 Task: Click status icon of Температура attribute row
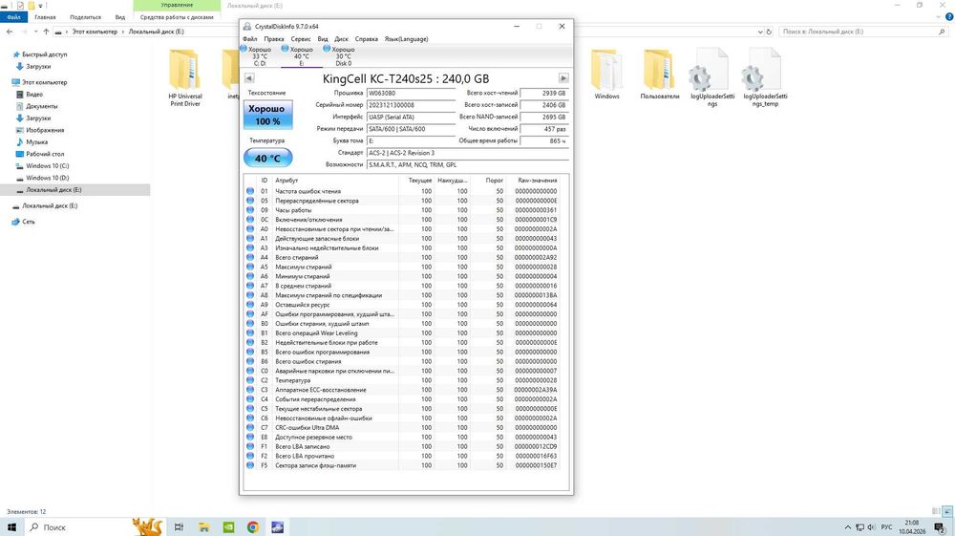point(250,380)
